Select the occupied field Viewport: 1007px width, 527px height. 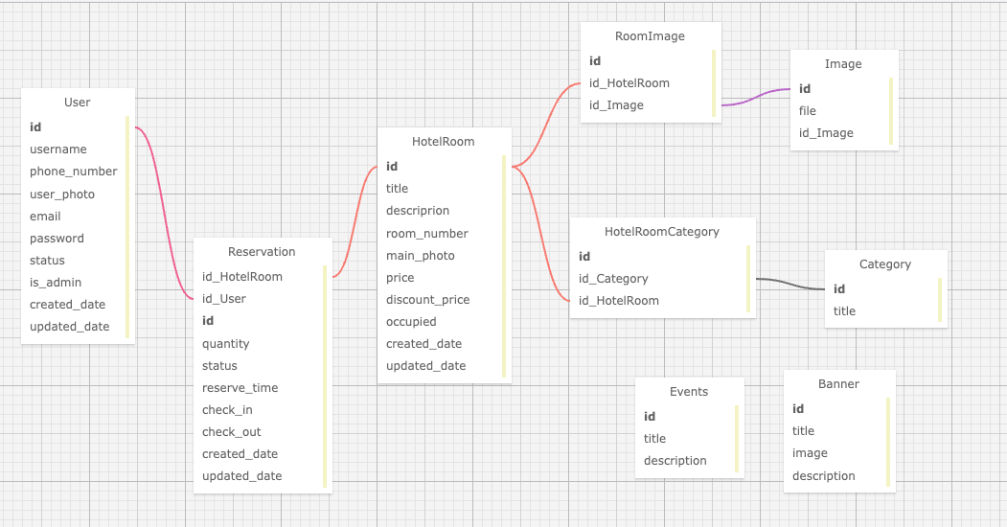pos(411,322)
